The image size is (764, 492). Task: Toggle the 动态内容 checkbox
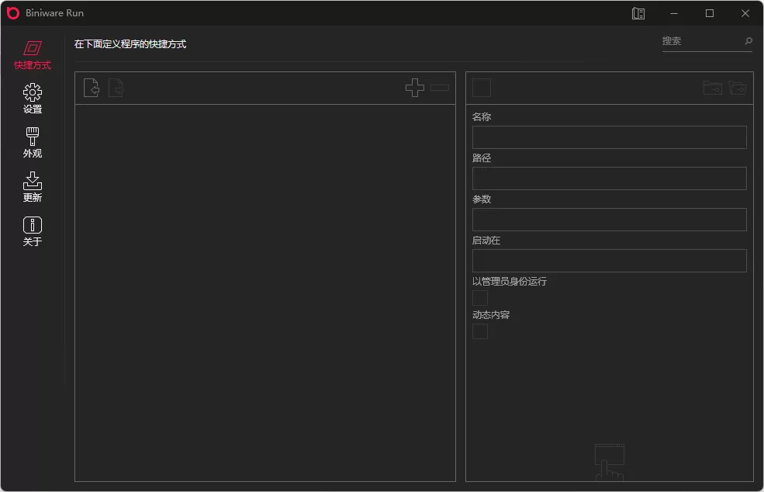pyautogui.click(x=479, y=331)
